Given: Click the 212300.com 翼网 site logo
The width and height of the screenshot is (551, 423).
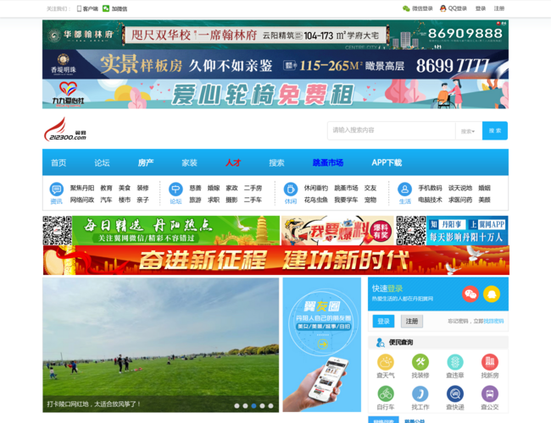Looking at the screenshot, I should pyautogui.click(x=65, y=129).
